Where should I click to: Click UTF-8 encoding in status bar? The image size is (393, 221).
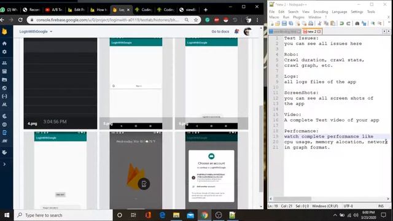tap(348, 206)
